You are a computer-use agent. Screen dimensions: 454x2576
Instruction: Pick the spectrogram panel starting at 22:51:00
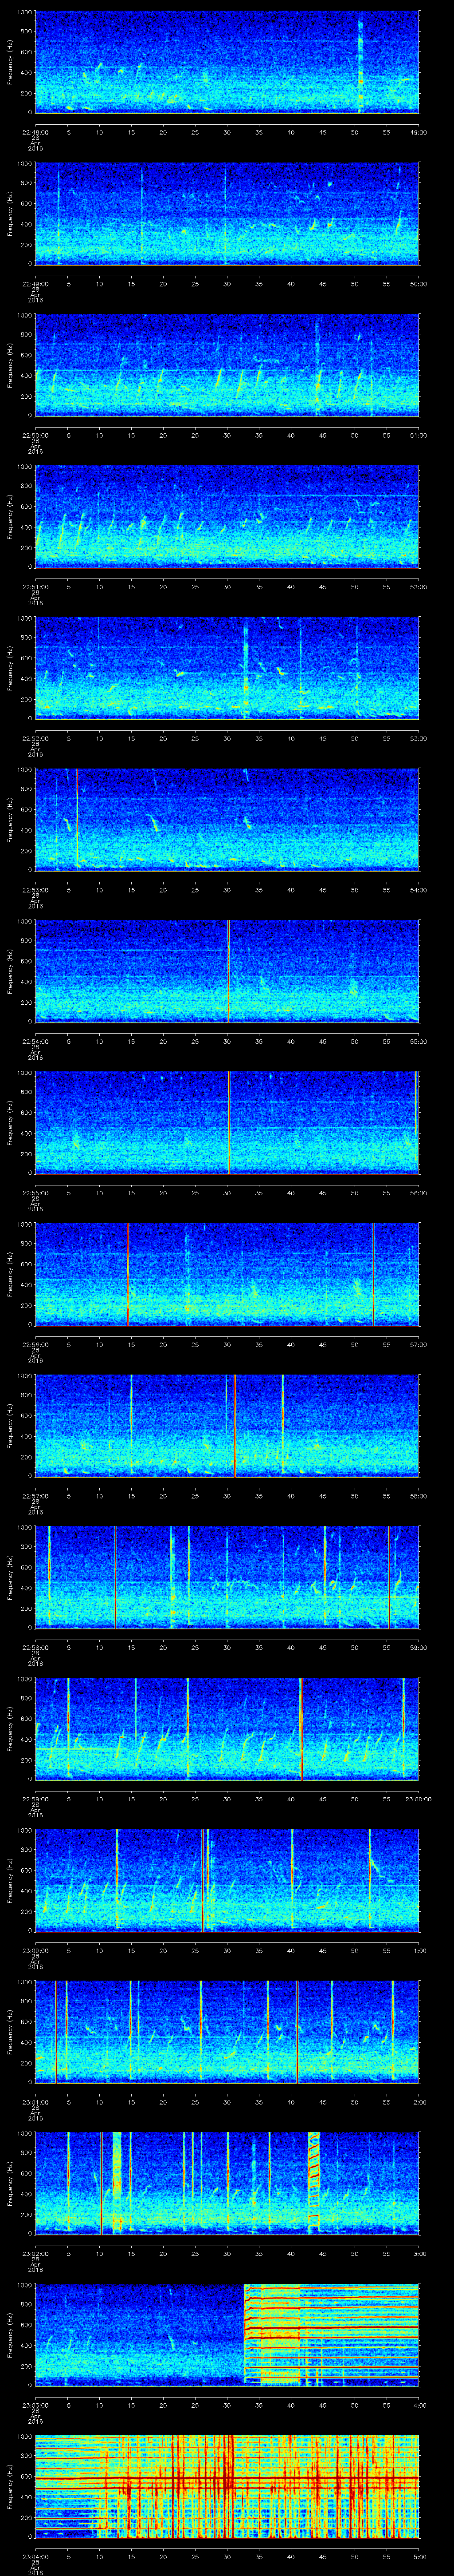coord(227,516)
